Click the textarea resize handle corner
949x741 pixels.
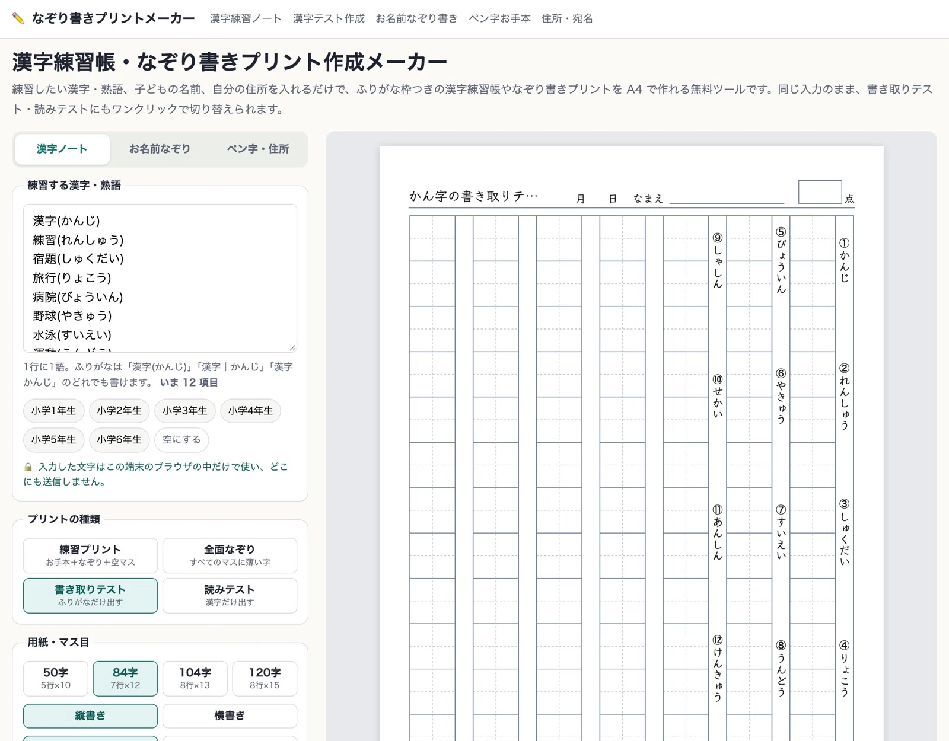click(x=292, y=348)
